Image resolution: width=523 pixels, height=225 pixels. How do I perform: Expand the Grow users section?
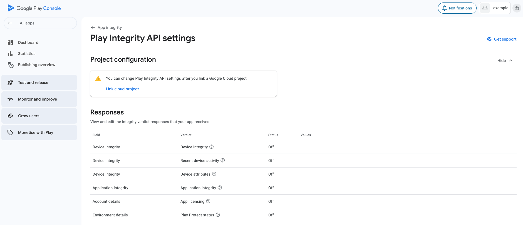point(39,116)
